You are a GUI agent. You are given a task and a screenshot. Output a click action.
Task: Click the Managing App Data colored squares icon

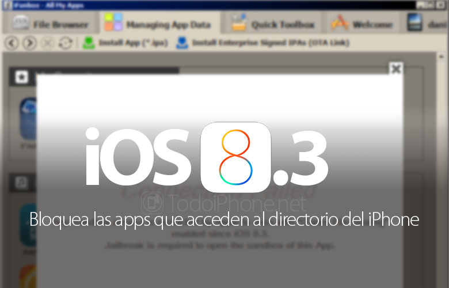pos(113,22)
